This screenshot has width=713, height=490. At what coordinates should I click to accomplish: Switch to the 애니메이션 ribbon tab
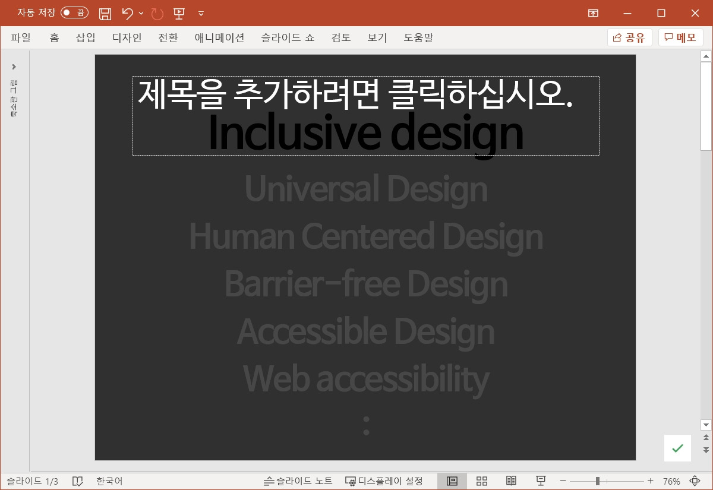click(219, 37)
